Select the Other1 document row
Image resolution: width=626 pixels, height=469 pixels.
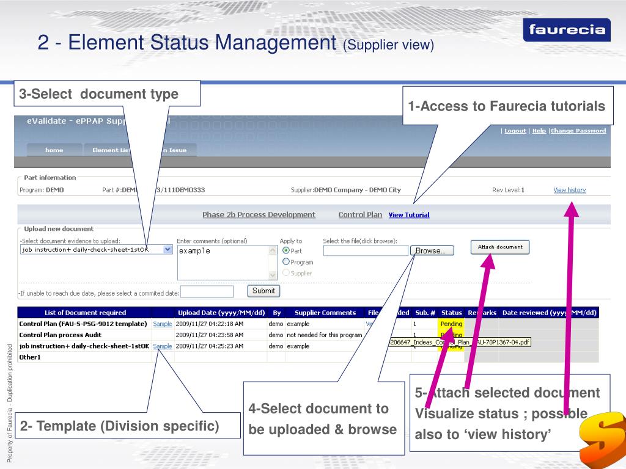308,357
